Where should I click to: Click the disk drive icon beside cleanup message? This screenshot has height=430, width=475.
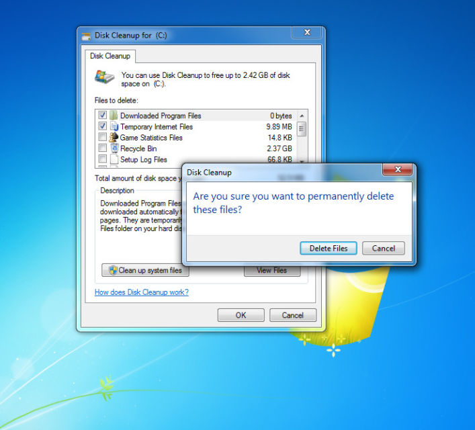tap(105, 77)
